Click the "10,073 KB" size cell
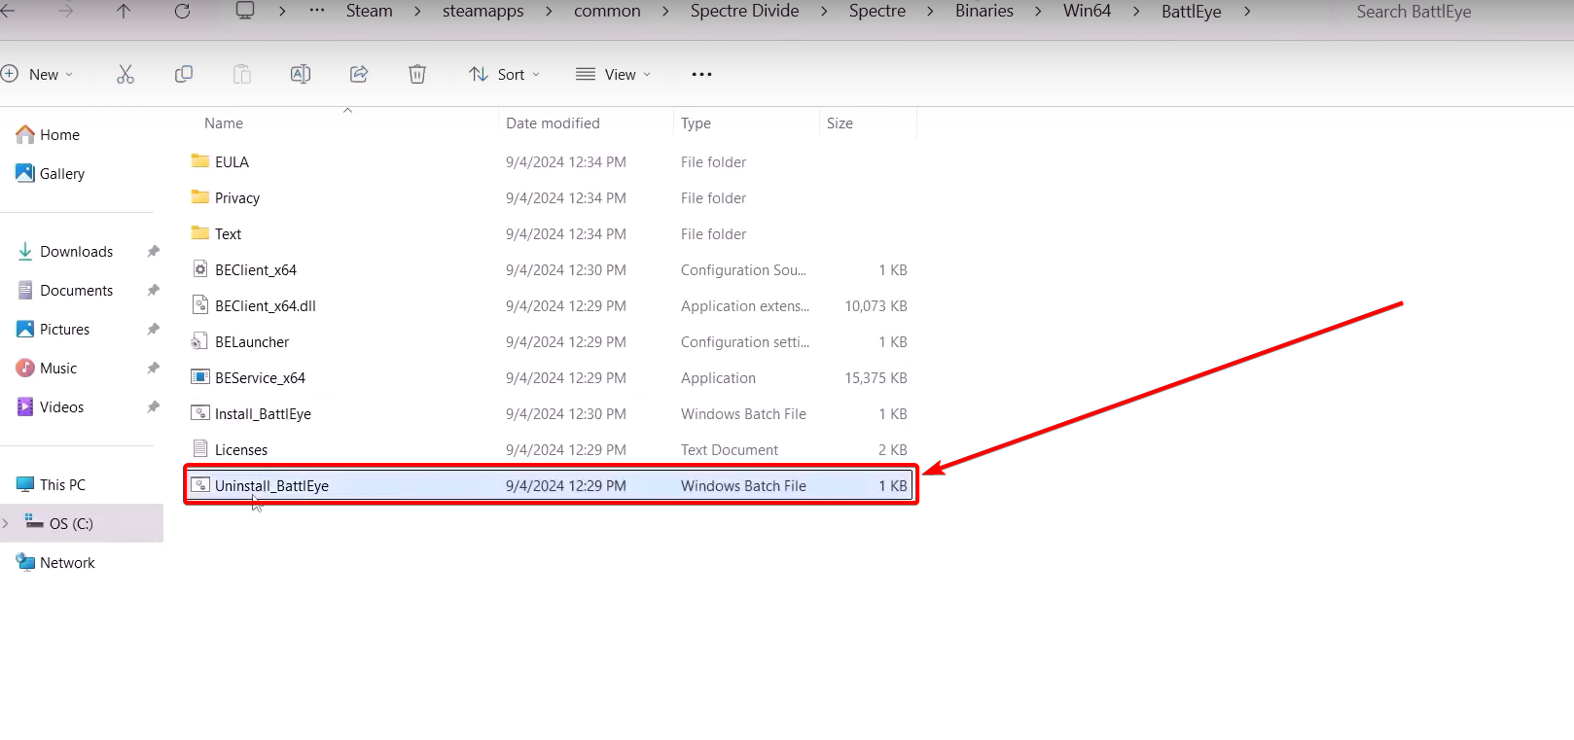 [876, 305]
